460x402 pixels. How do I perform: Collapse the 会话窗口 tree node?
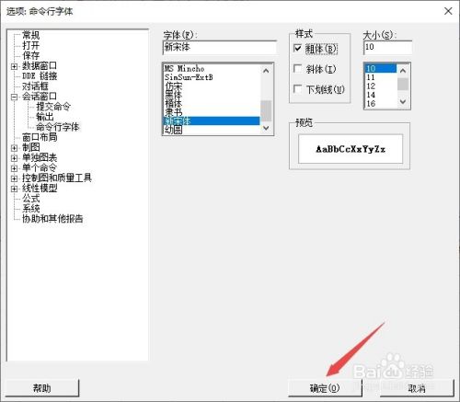pyautogui.click(x=14, y=97)
